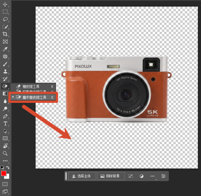This screenshot has width=201, height=196.
Task: Click the transform image icon in taskbar
Action: [x=131, y=176]
